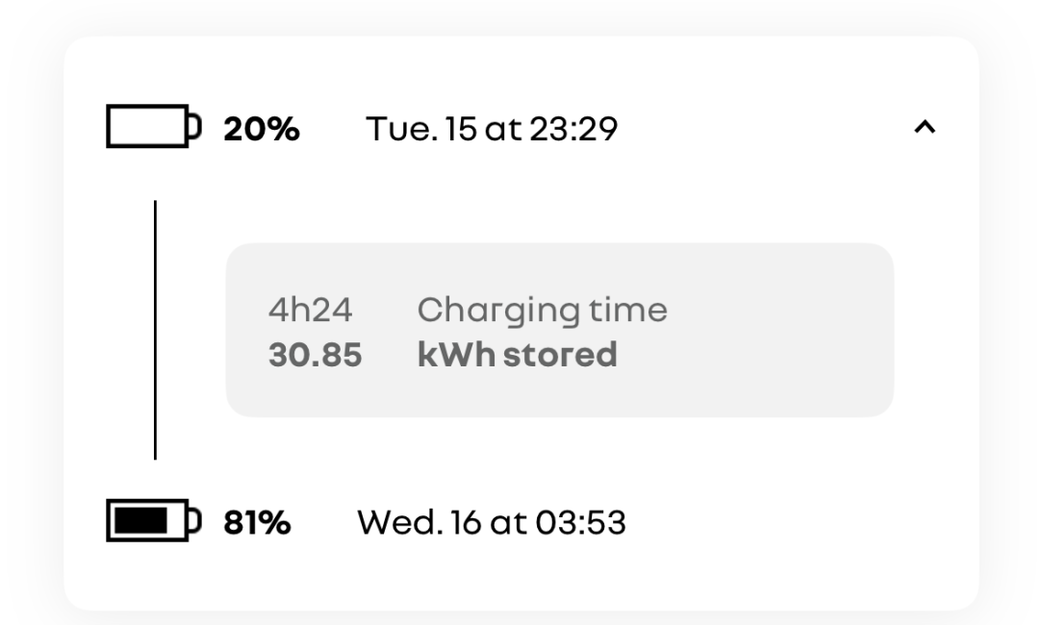Click the 4h24 charging duration value
This screenshot has height=625, width=1043.
pyautogui.click(x=310, y=311)
